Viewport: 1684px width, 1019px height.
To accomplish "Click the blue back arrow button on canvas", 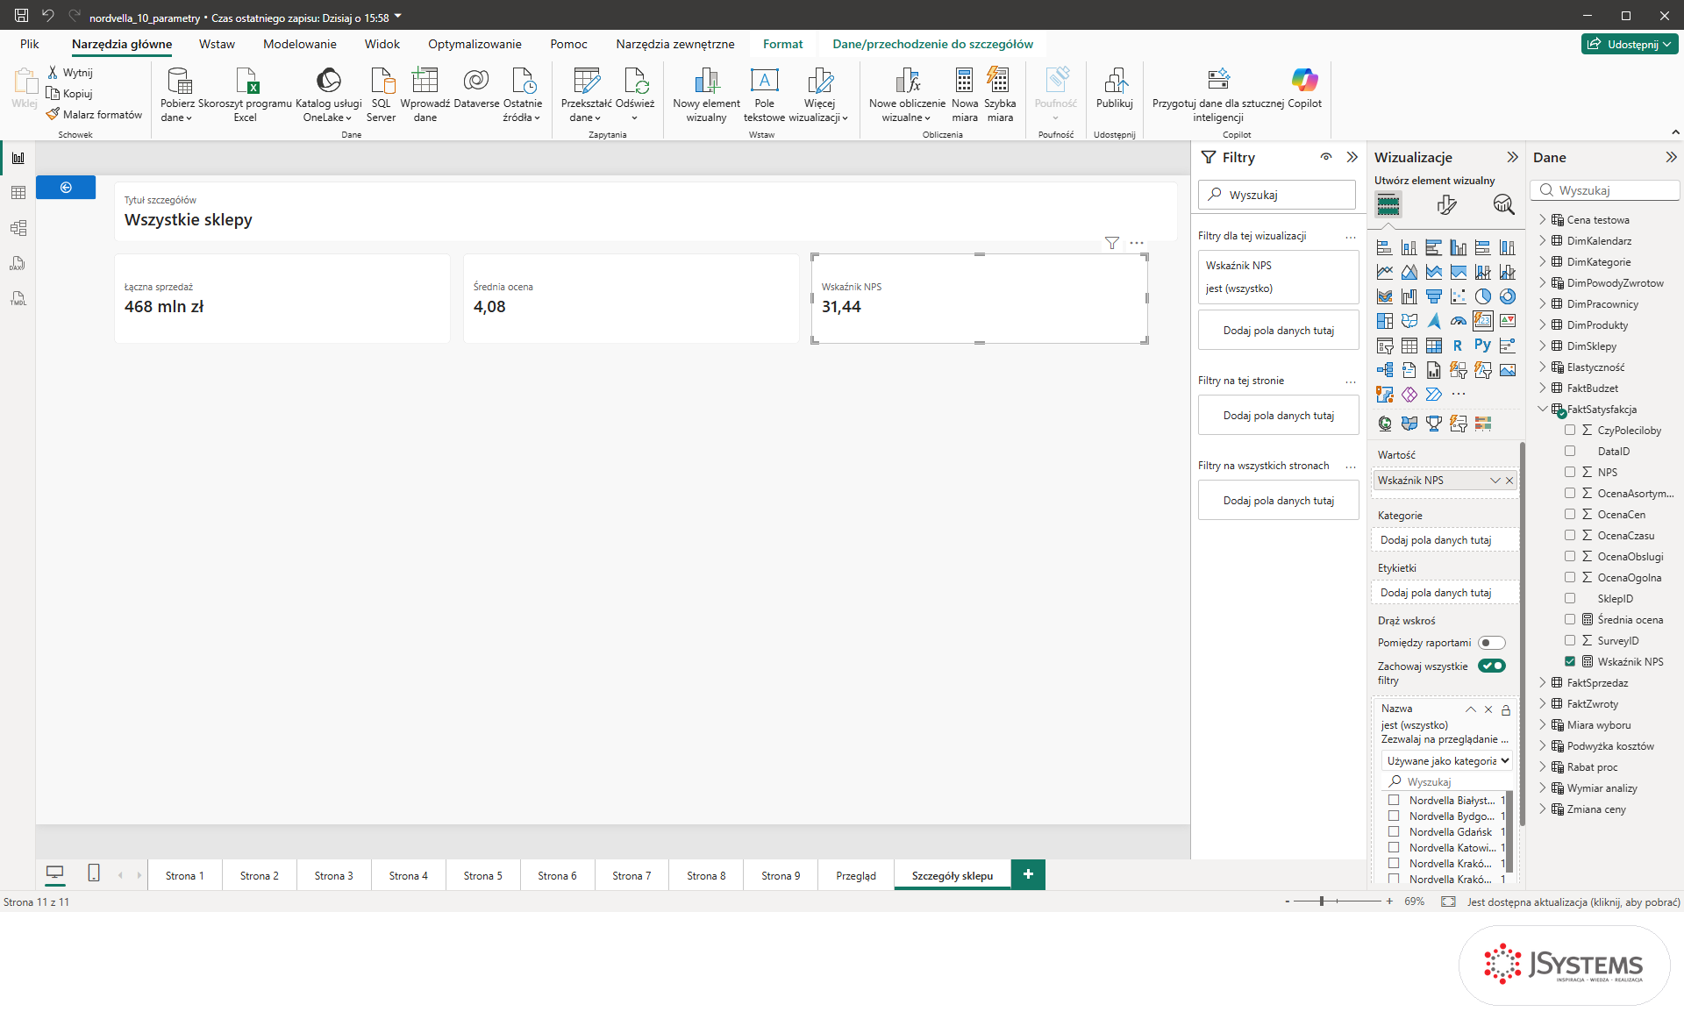I will point(66,188).
